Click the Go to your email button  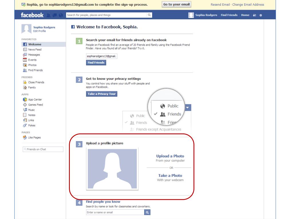176,5
